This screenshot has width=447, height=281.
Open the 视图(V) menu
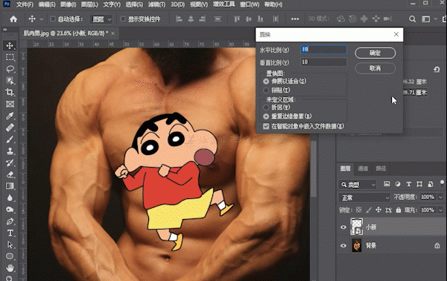199,5
